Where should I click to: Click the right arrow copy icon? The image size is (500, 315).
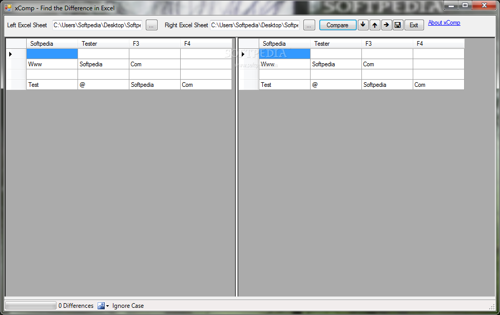pos(386,25)
